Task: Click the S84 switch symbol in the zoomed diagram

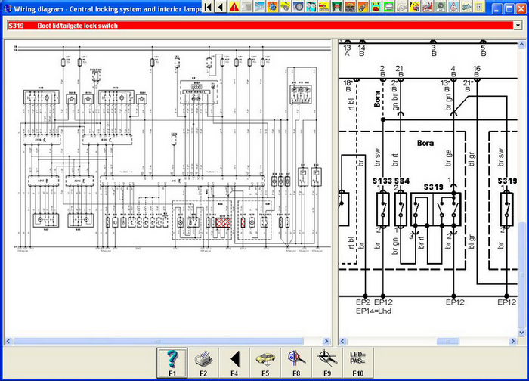Action: pos(401,209)
